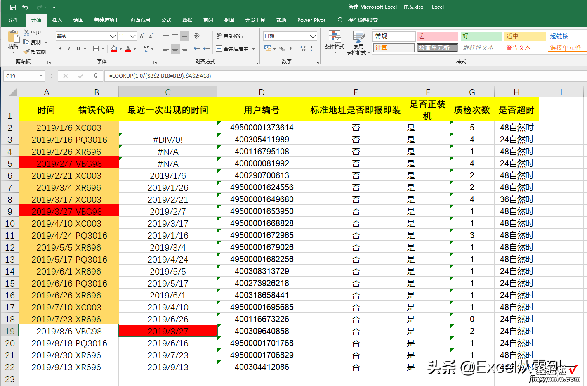Click the Copy icon (复制)
This screenshot has width=587, height=386.
click(x=26, y=42)
